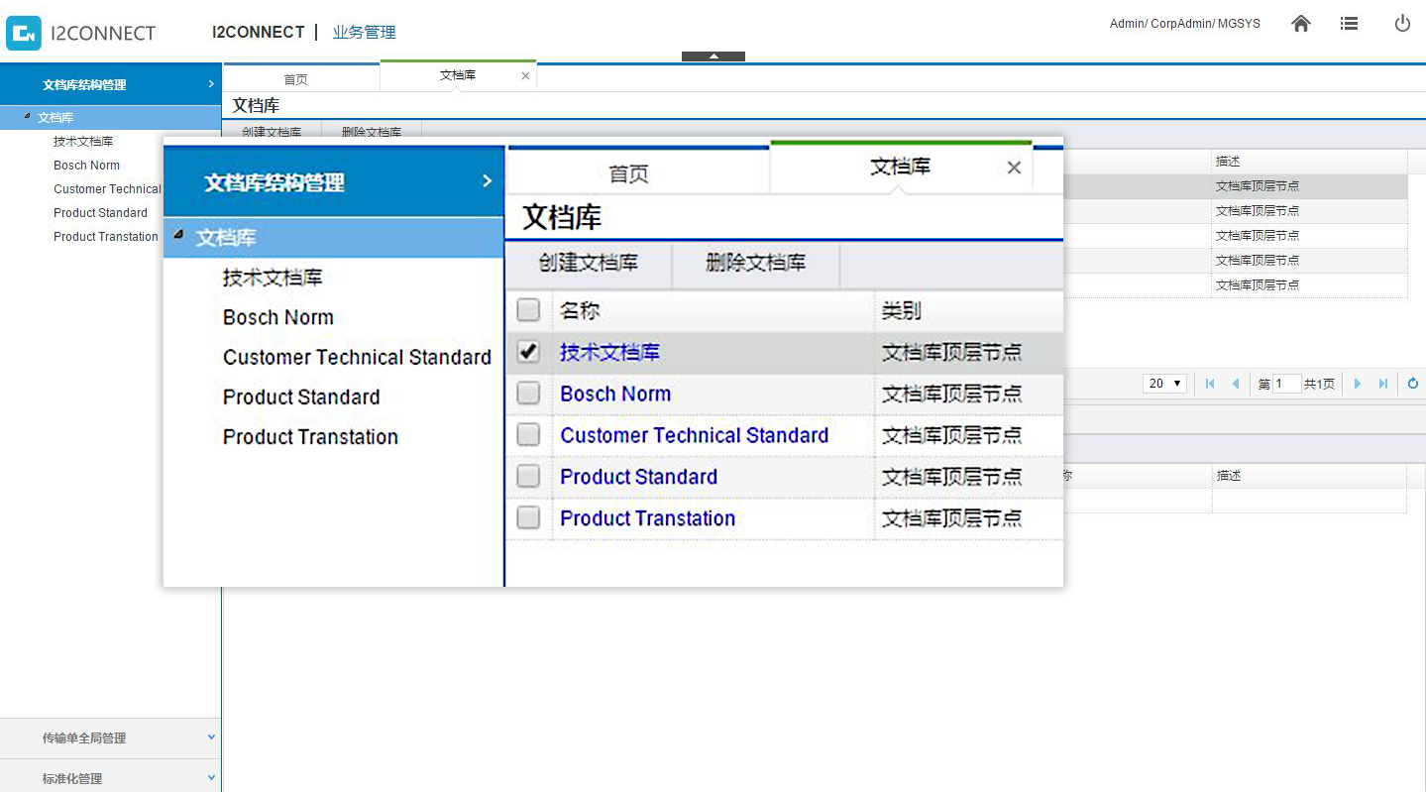
Task: Go to the home page via house icon
Action: pyautogui.click(x=1301, y=24)
